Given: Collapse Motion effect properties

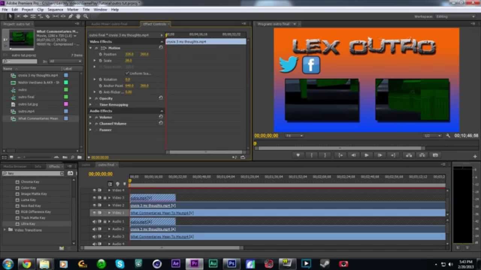Looking at the screenshot, I should tap(91, 48).
